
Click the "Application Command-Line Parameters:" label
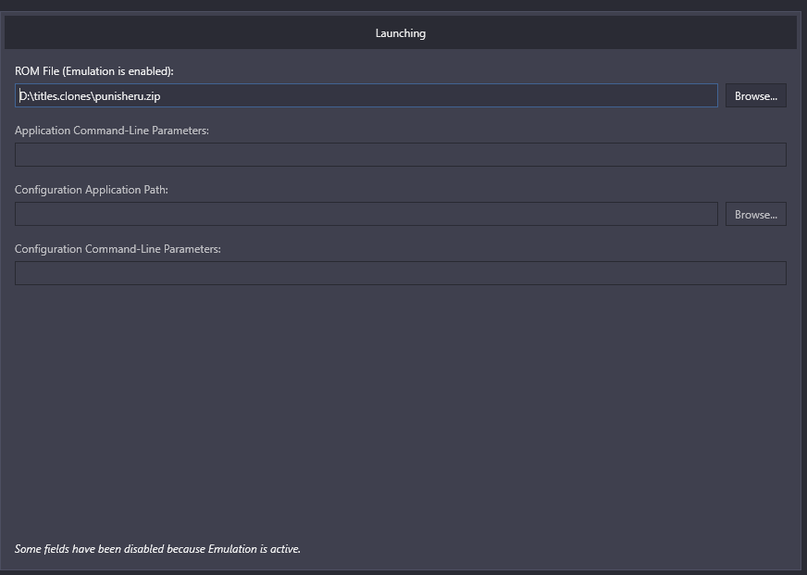coord(112,131)
